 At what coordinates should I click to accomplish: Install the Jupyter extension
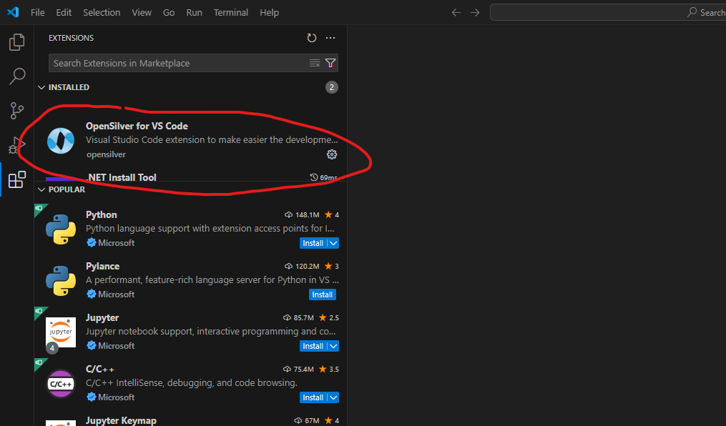tap(313, 346)
